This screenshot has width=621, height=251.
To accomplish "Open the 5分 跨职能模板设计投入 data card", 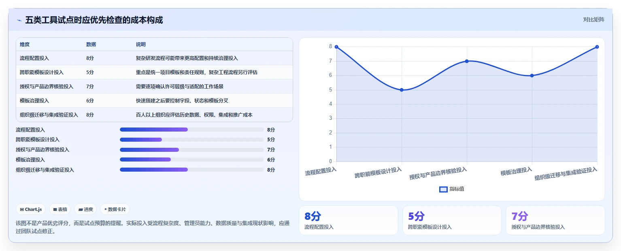I will [x=452, y=220].
